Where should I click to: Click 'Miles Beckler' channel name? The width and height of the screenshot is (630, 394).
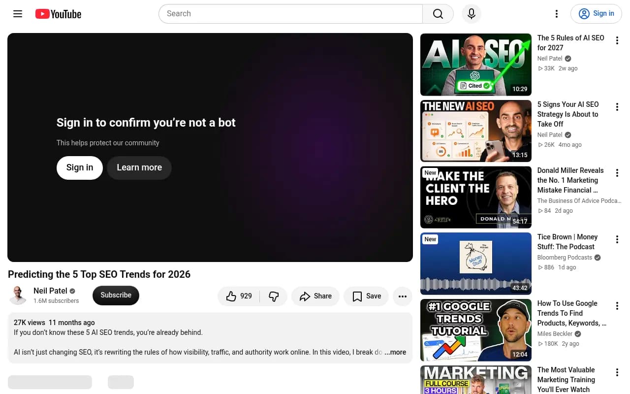555,334
